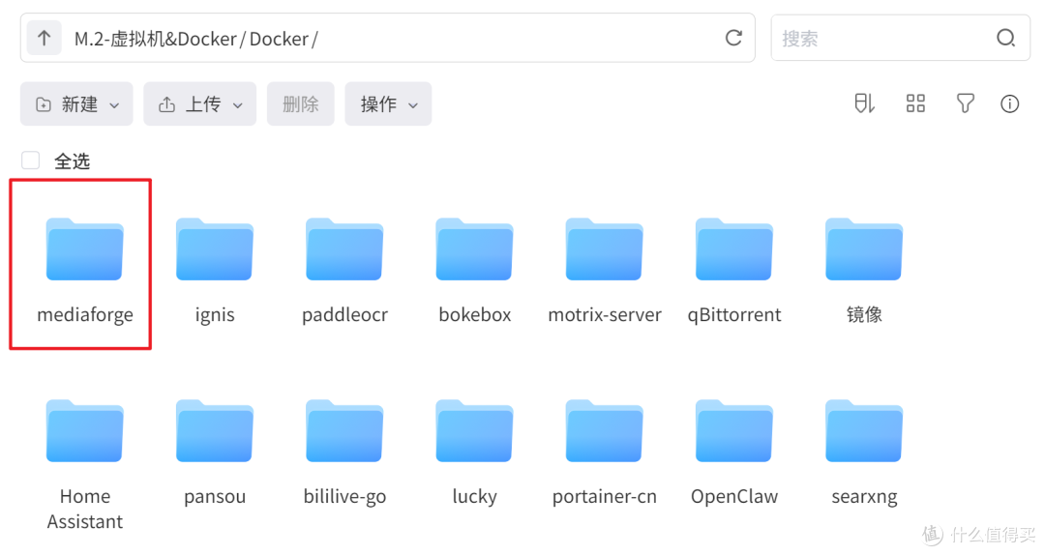The width and height of the screenshot is (1045, 556).
Task: Tick the 全选 select-all checkbox
Action: click(31, 161)
